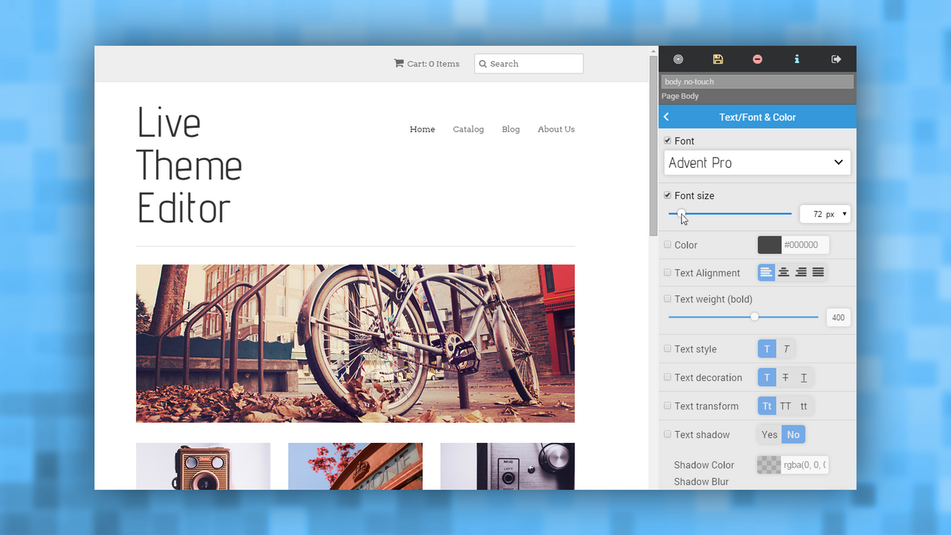Viewport: 951px width, 535px height.
Task: Enable the Text decoration checkbox
Action: click(x=667, y=377)
